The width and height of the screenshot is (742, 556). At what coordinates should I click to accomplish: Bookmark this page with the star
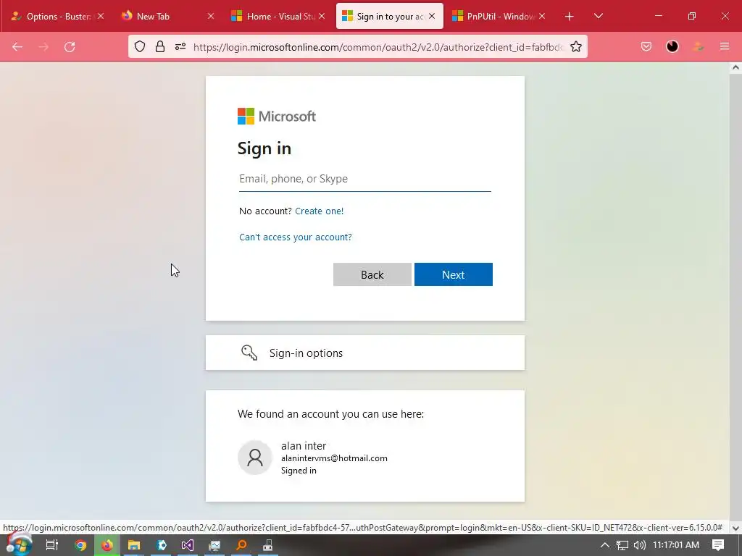tap(575, 46)
